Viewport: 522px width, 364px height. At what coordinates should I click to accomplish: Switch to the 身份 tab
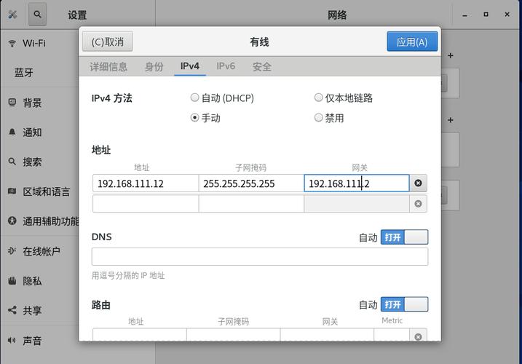click(154, 66)
